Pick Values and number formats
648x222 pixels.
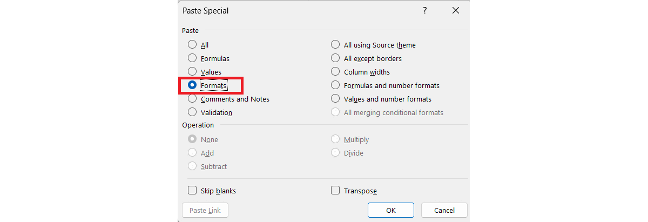[x=335, y=99]
